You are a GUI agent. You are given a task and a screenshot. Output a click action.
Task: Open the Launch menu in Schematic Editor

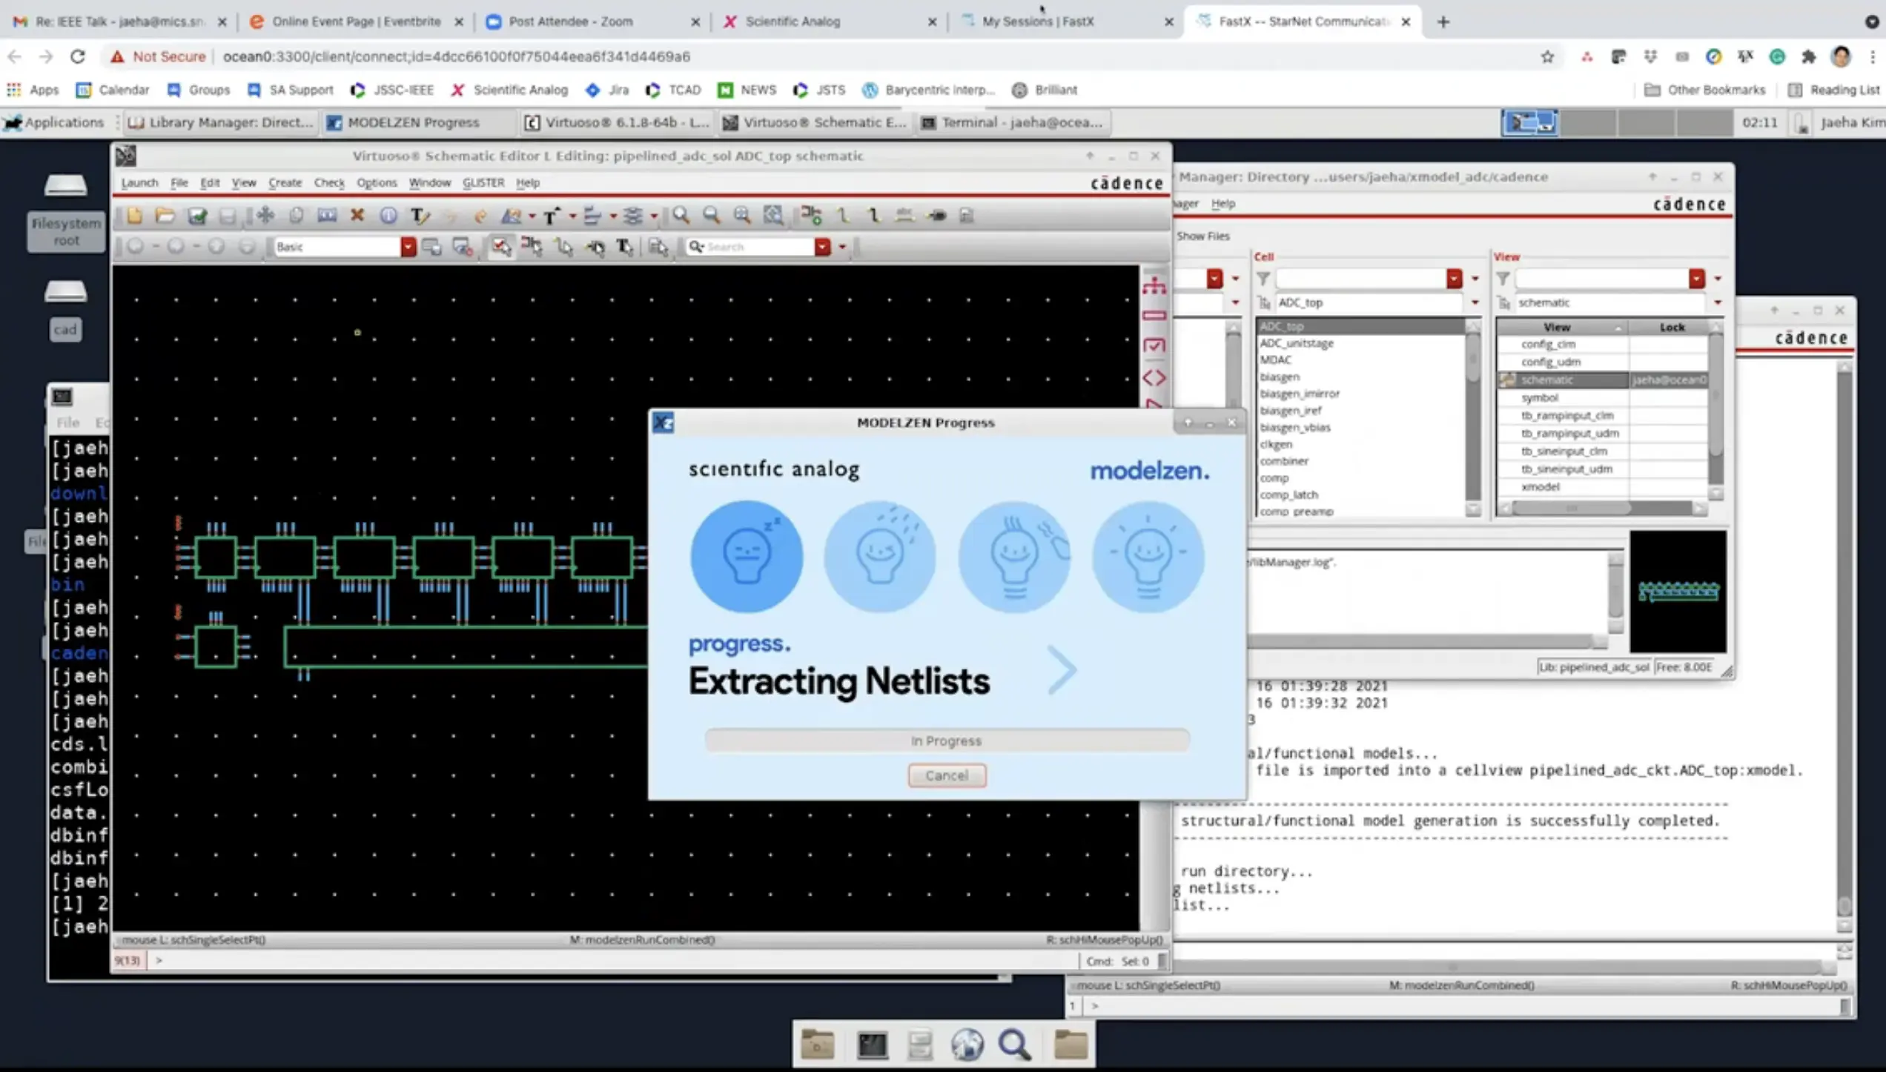pyautogui.click(x=139, y=182)
